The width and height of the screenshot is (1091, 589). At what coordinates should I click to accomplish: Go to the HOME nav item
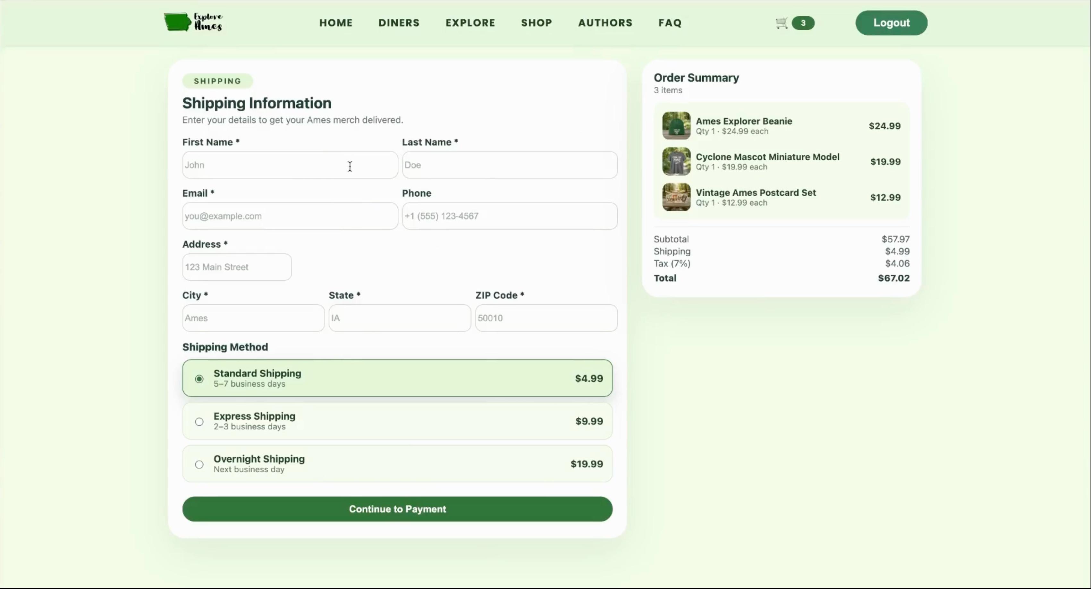click(x=336, y=23)
